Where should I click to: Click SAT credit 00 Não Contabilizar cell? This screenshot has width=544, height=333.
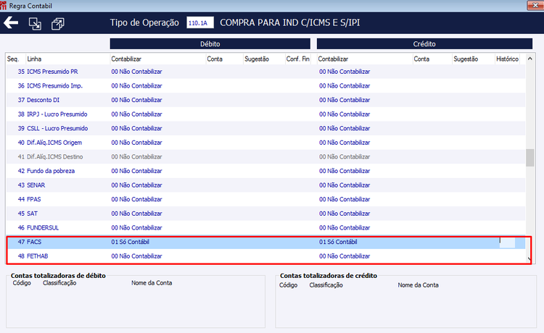[x=345, y=214]
